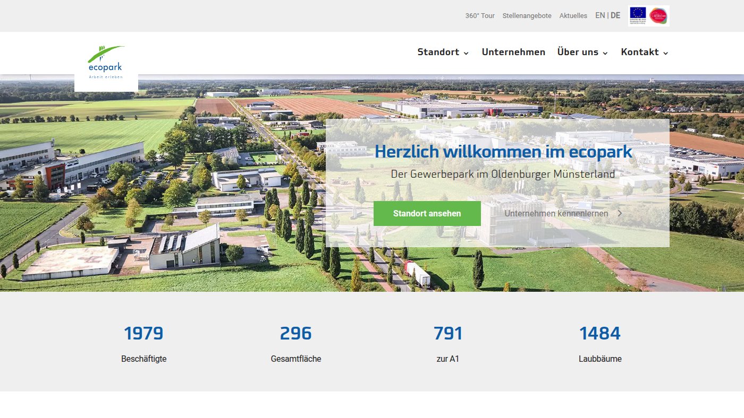
Task: Click the Gesamtfläche label
Action: [x=296, y=359]
